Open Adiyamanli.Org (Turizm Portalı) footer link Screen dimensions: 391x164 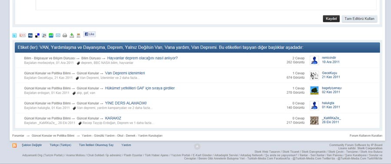(x=43, y=155)
